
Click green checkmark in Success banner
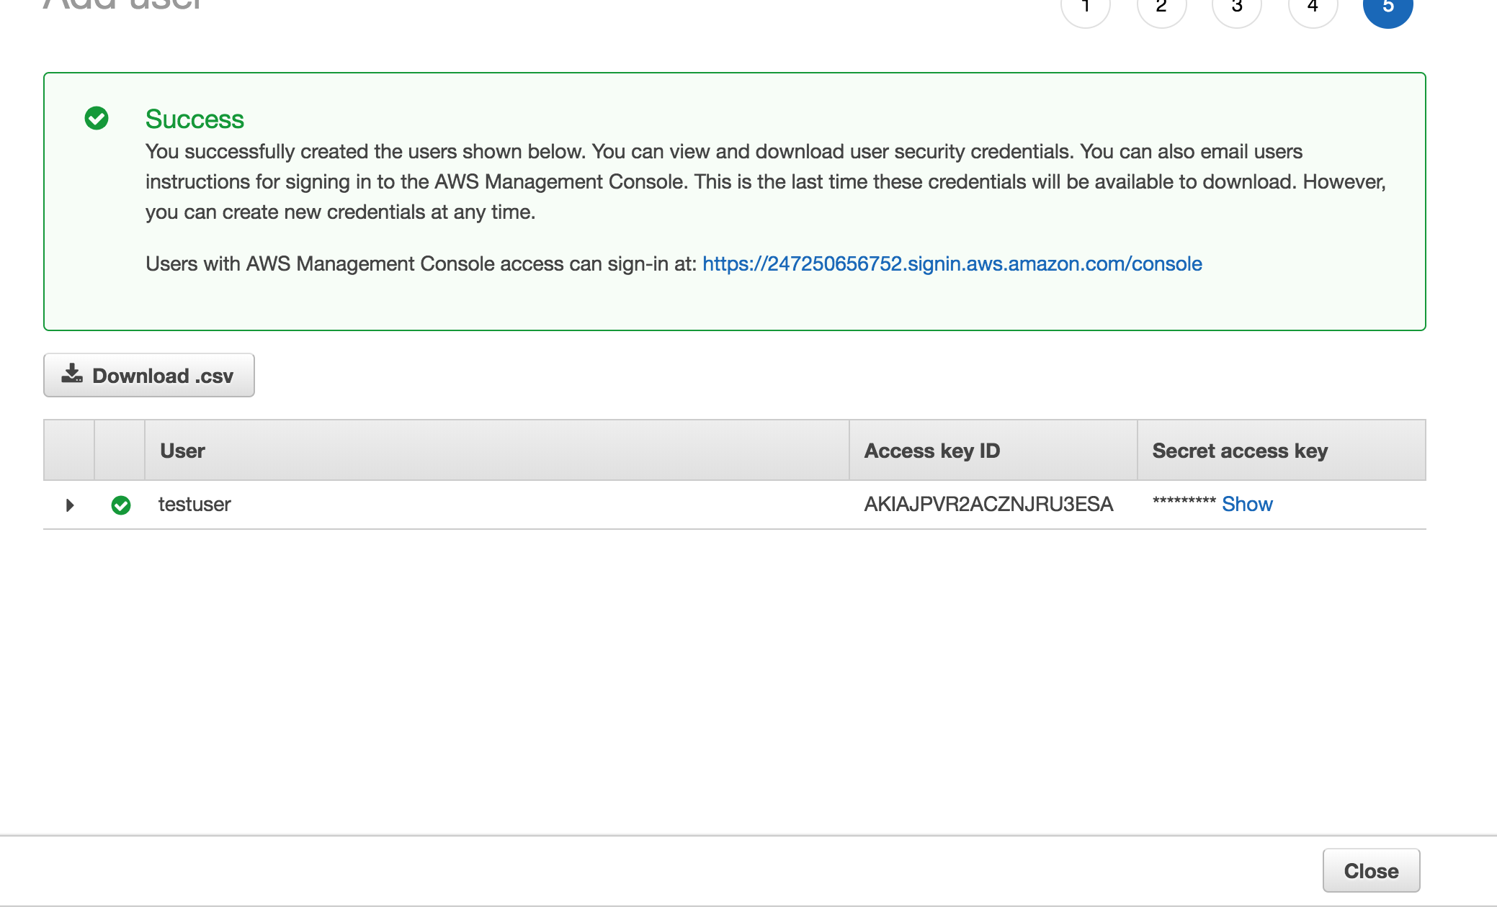click(97, 118)
